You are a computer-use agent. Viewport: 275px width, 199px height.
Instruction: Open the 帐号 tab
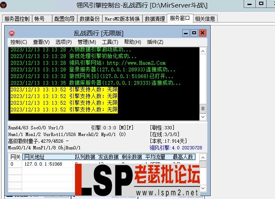(x=42, y=18)
